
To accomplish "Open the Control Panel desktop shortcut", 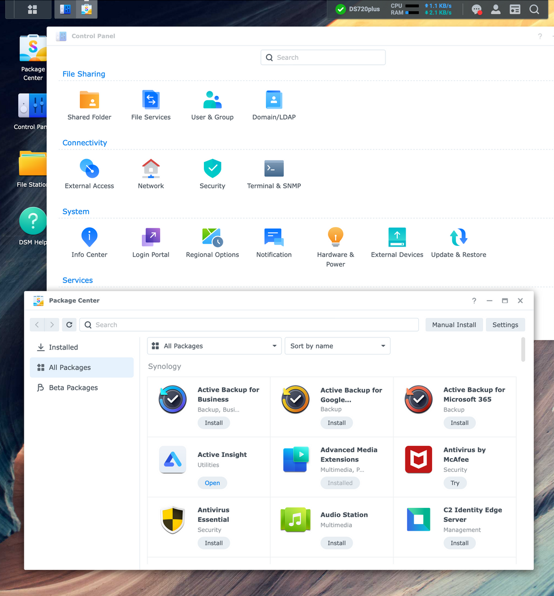I will (30, 111).
